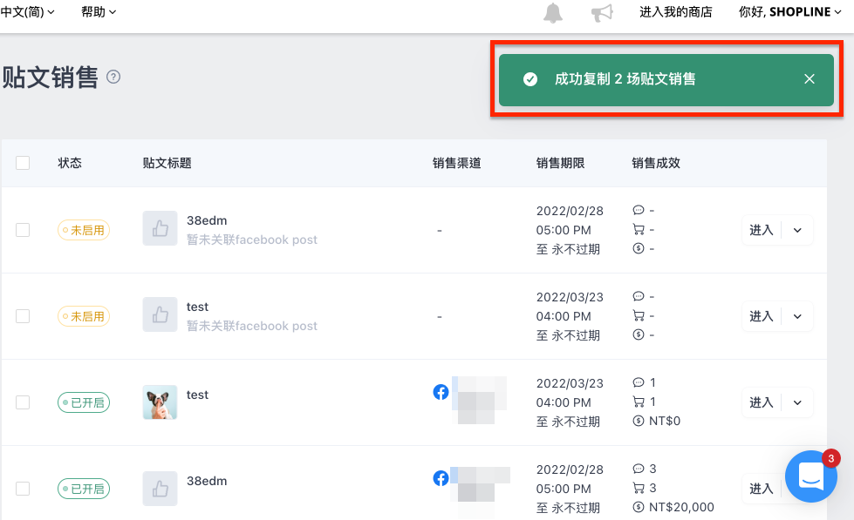Click the 进入我的商店 link

tap(675, 12)
